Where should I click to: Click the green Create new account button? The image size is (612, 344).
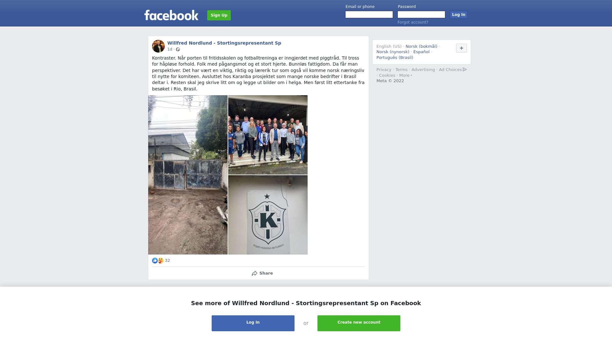click(x=359, y=323)
